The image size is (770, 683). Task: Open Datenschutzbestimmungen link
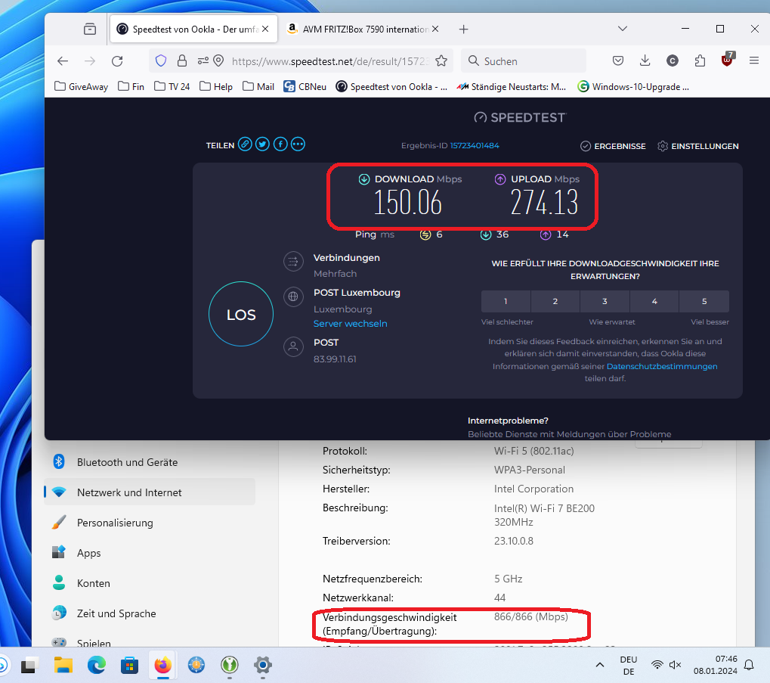[662, 366]
